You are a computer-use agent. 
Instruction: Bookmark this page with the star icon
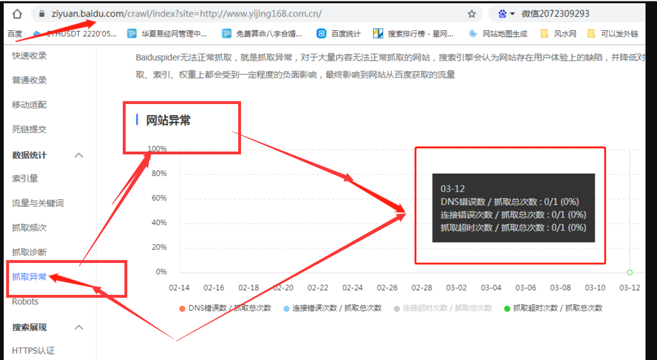(472, 14)
